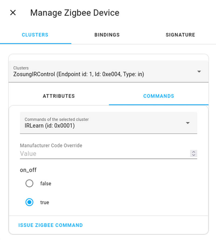Select the Commands sub-tab
This screenshot has width=216, height=243.
158,96
